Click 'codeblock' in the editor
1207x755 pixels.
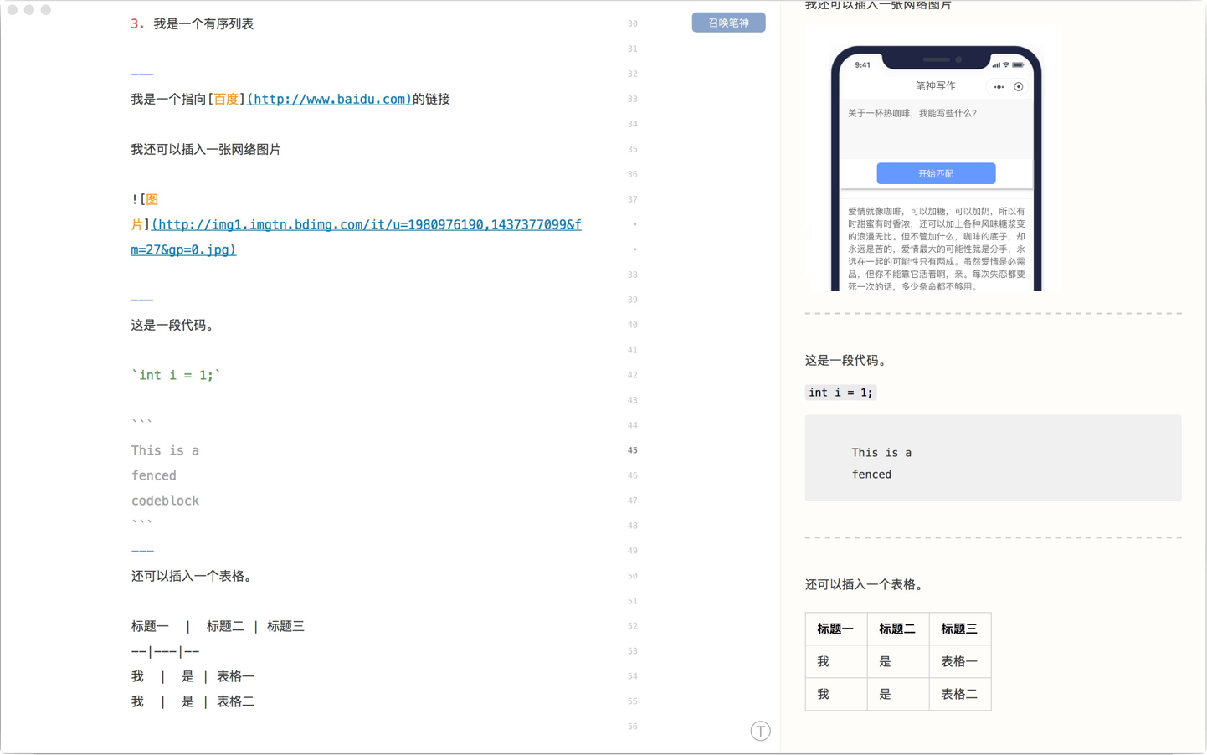(165, 501)
